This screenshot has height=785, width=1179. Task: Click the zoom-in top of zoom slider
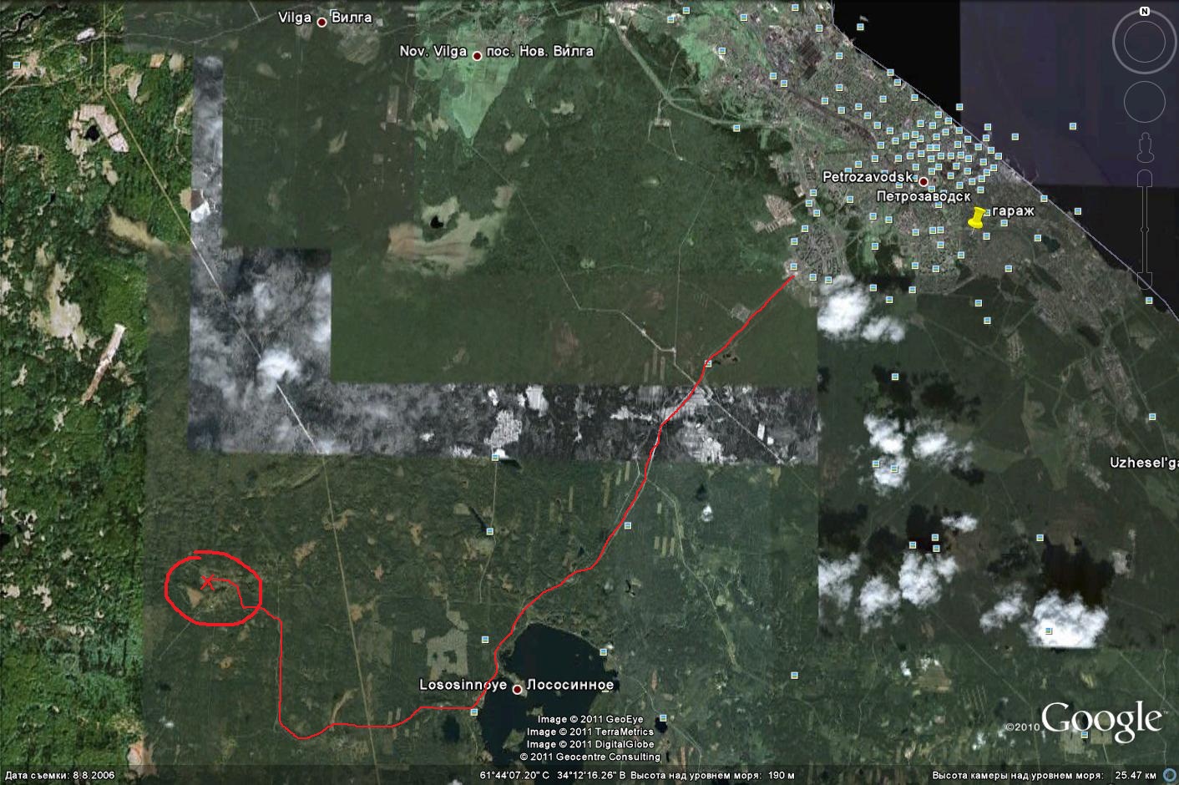1145,177
